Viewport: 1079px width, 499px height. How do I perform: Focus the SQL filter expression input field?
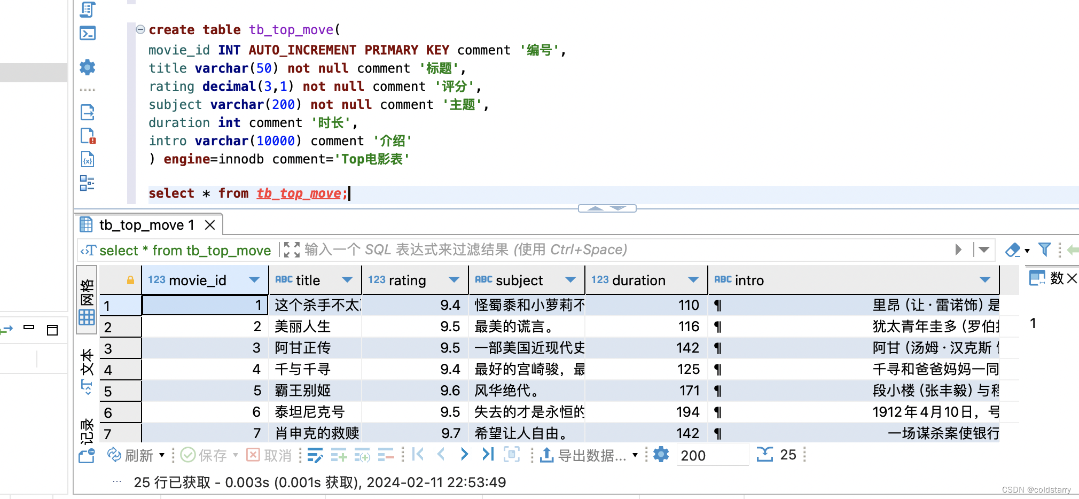coord(625,250)
